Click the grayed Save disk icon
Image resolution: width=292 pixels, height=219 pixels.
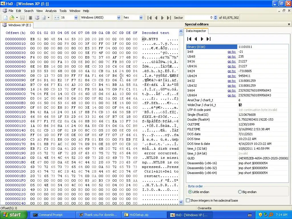coord(22,18)
